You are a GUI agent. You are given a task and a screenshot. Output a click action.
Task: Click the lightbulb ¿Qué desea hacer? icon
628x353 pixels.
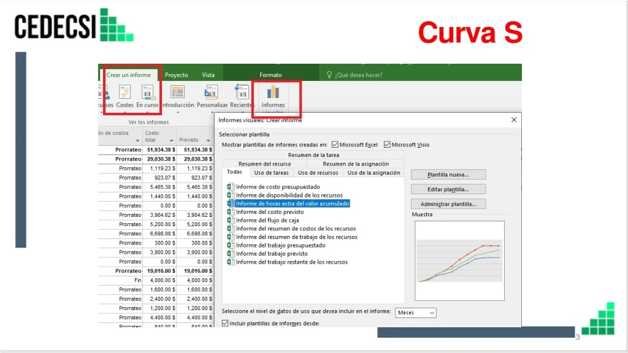coord(329,75)
